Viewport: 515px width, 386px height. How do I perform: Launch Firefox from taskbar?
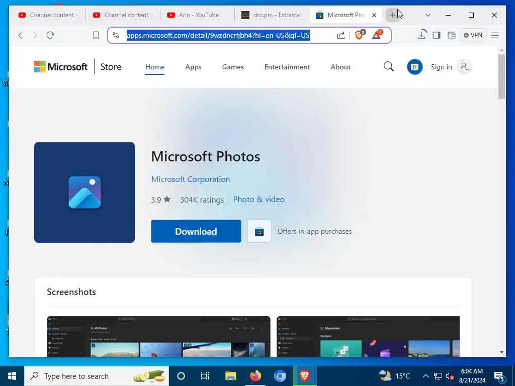pyautogui.click(x=255, y=376)
